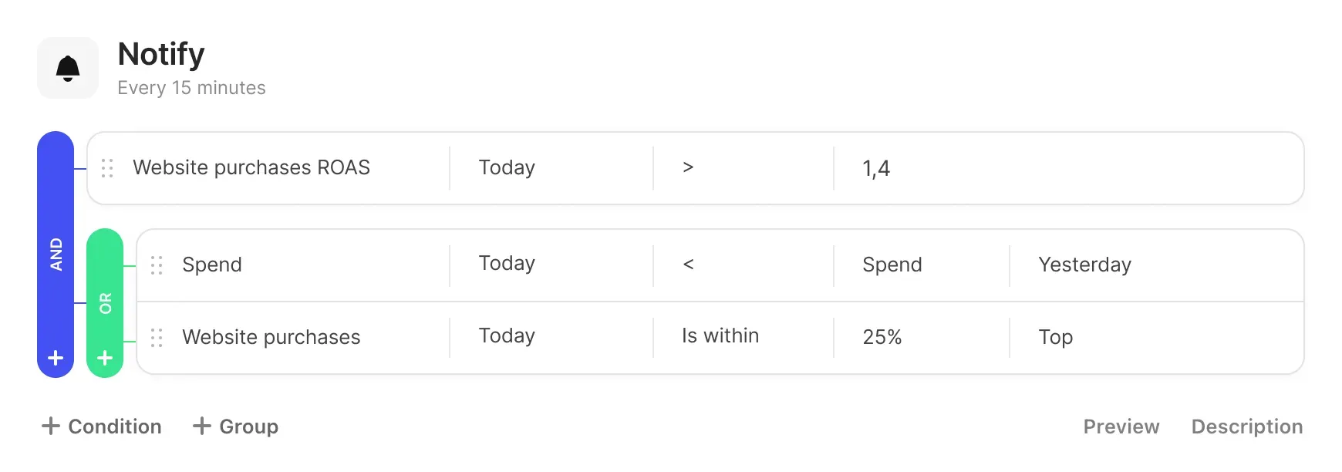
Task: Toggle the AND group operator label
Action: tap(56, 255)
